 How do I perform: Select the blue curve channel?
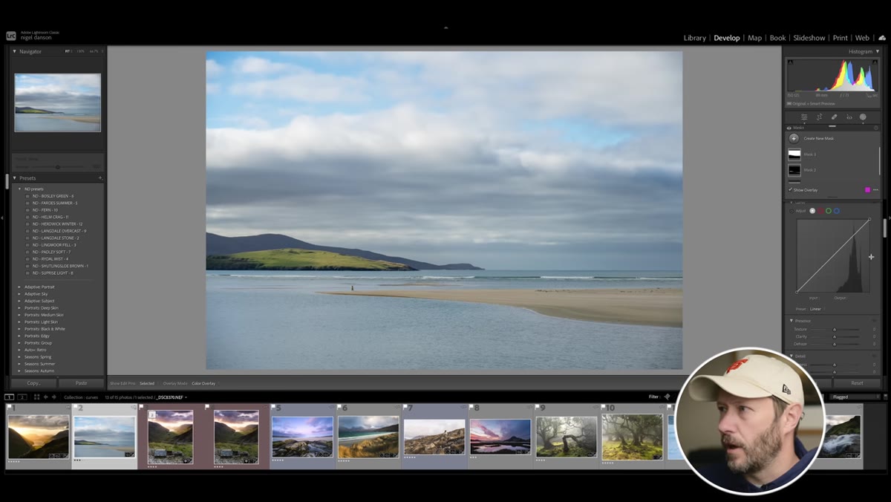pos(837,211)
